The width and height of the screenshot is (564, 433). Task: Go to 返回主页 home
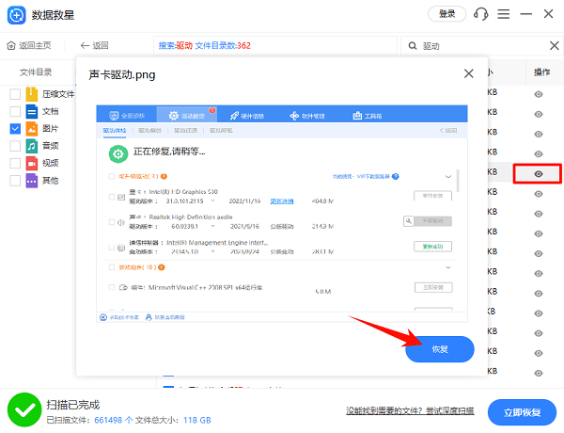(29, 45)
